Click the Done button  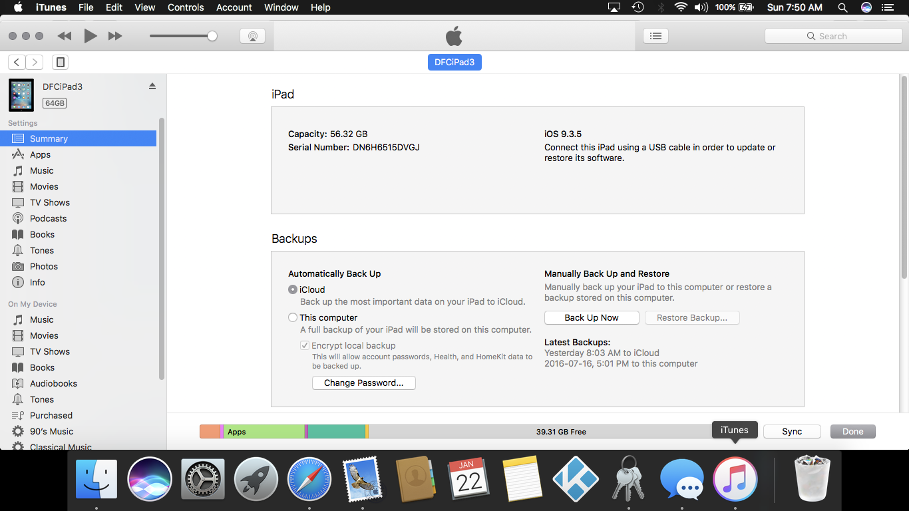(853, 431)
